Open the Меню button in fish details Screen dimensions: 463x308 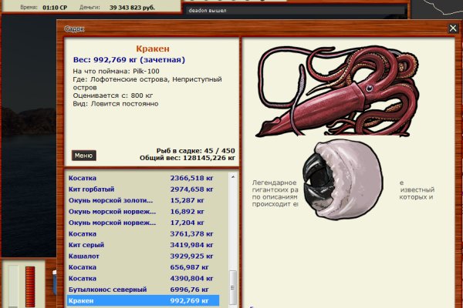click(84, 156)
